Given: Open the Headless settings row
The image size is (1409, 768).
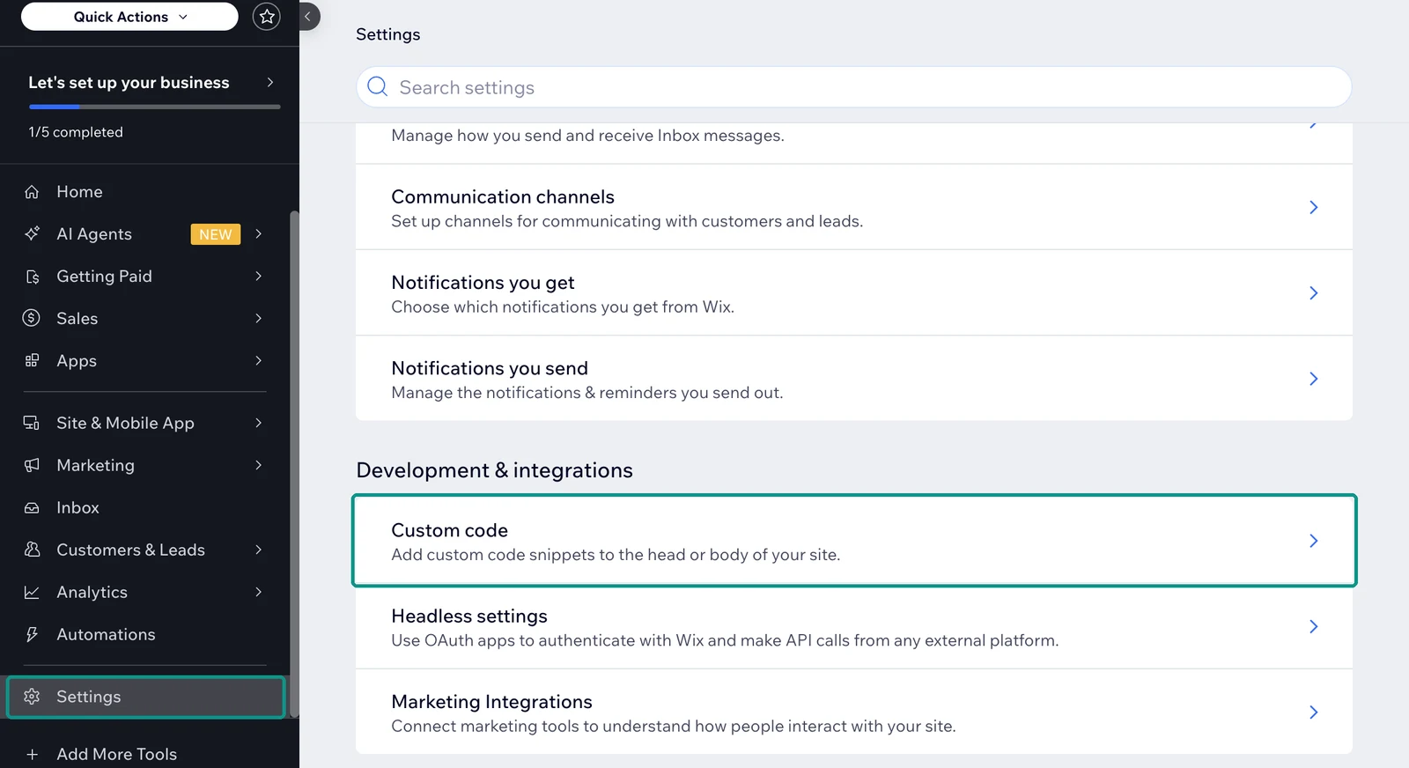Looking at the screenshot, I should point(854,626).
